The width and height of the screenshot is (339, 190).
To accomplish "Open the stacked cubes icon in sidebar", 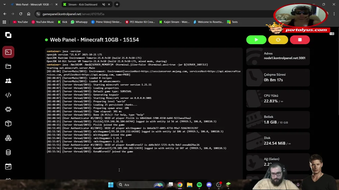I will pyautogui.click(x=8, y=138).
